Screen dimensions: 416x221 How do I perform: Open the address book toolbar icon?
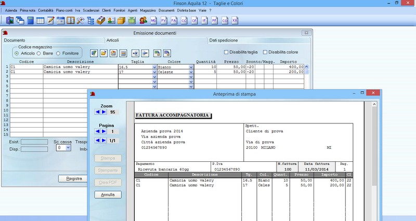[x=71, y=20]
